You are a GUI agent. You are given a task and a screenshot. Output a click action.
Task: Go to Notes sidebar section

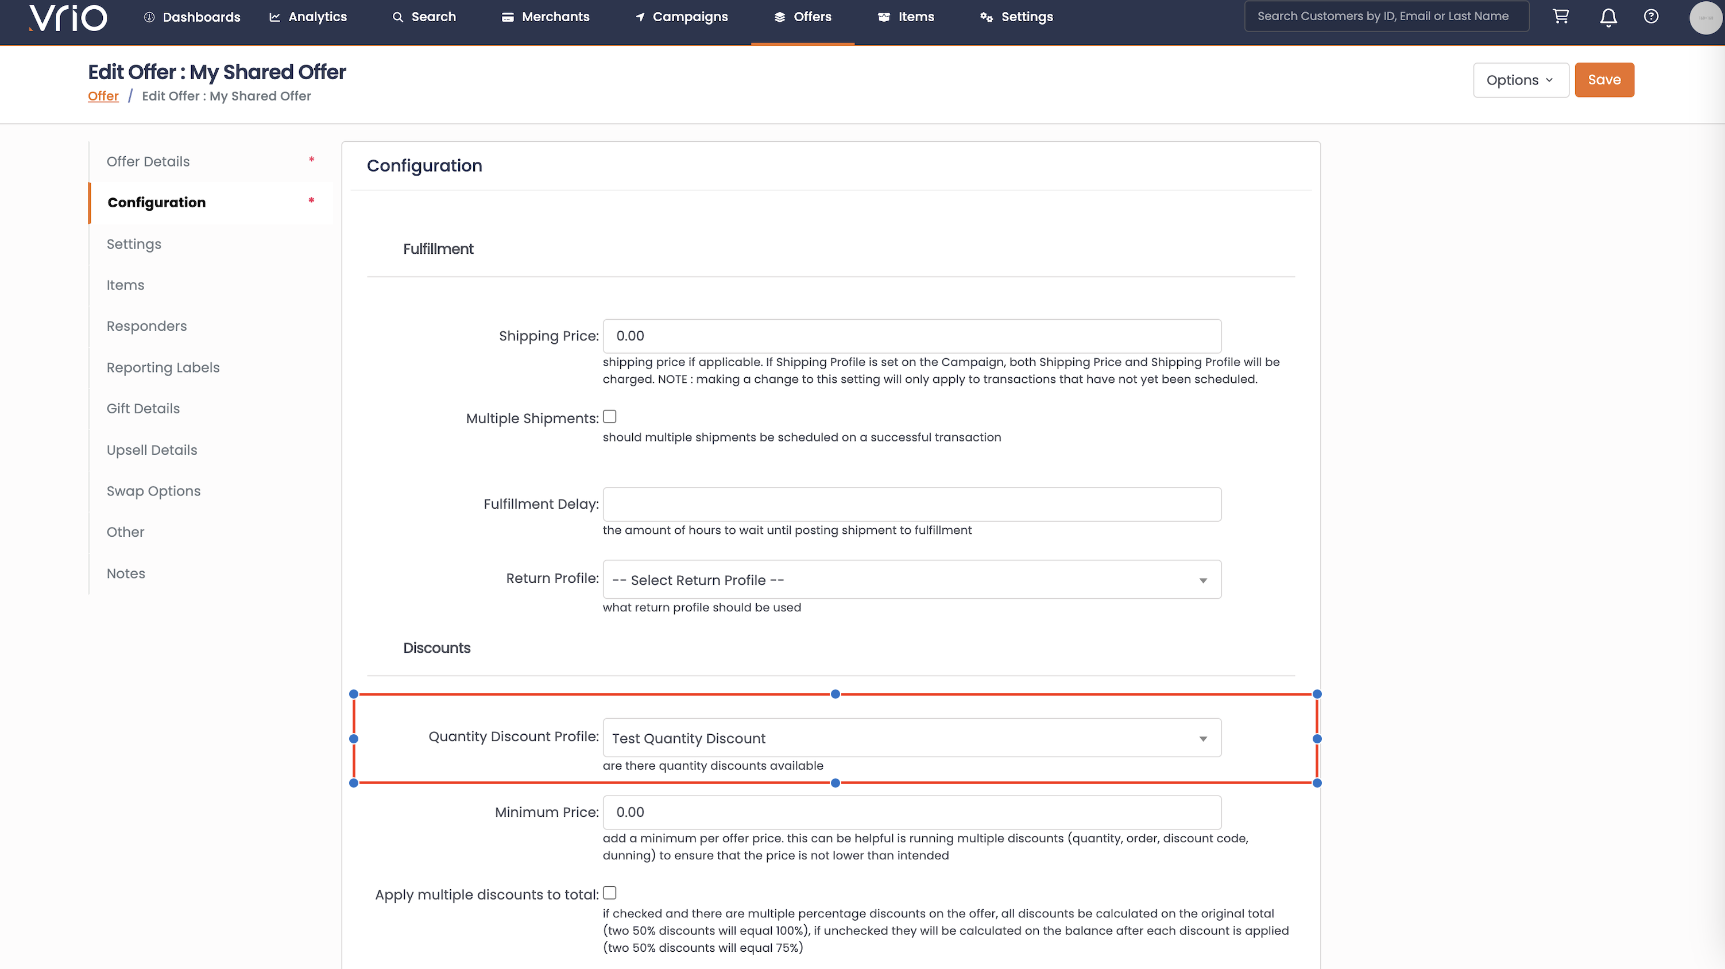(x=212, y=573)
